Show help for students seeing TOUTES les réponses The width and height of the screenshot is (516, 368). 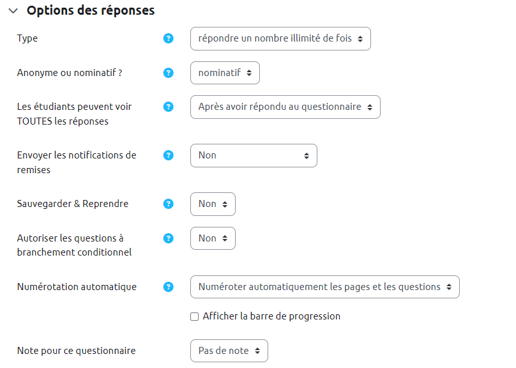pyautogui.click(x=169, y=107)
